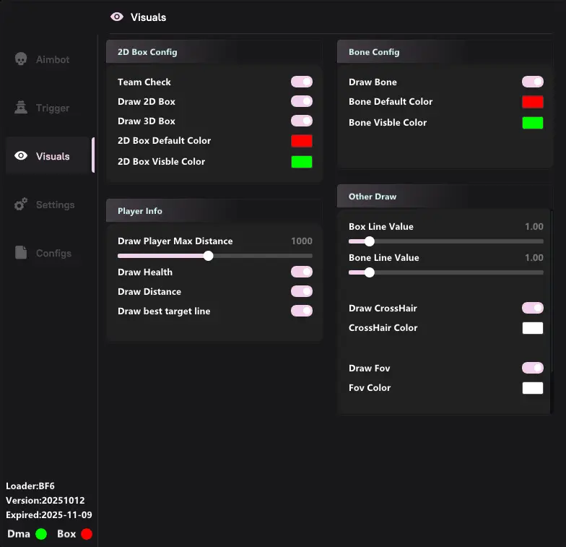566x547 pixels.
Task: Click the gears icon beside Settings
Action: click(21, 204)
